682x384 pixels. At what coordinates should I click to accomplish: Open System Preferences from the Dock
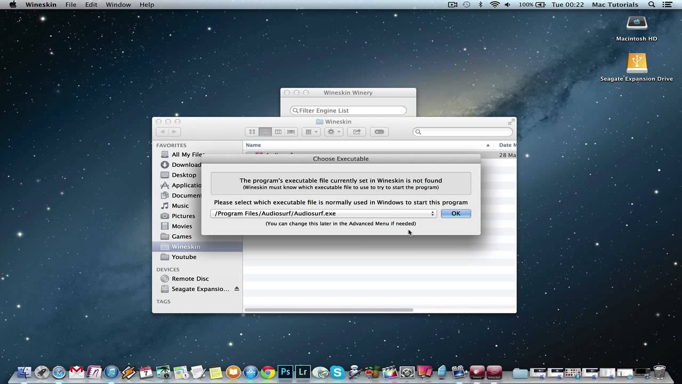(x=407, y=372)
